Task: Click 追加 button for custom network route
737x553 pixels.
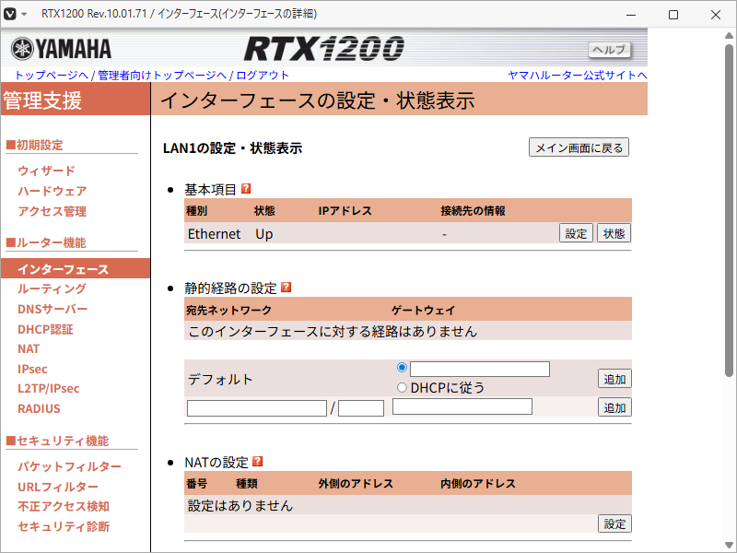Action: coord(614,407)
